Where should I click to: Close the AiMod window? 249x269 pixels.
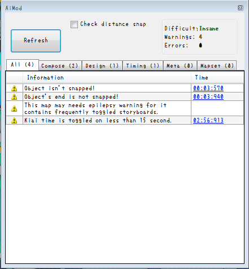click(241, 8)
